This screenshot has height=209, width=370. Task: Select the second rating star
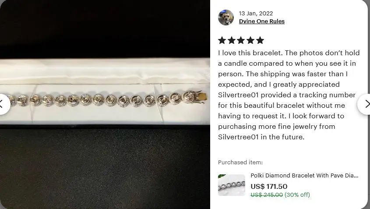point(232,40)
